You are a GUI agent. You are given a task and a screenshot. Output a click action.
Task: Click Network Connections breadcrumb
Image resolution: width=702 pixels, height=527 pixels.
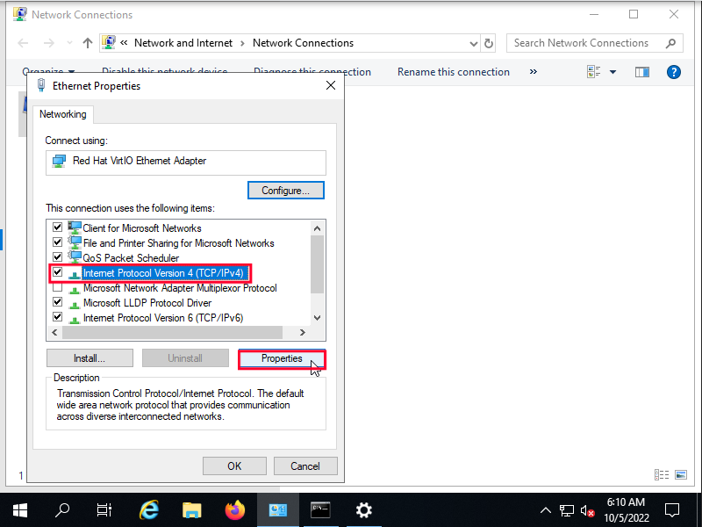[x=303, y=43]
